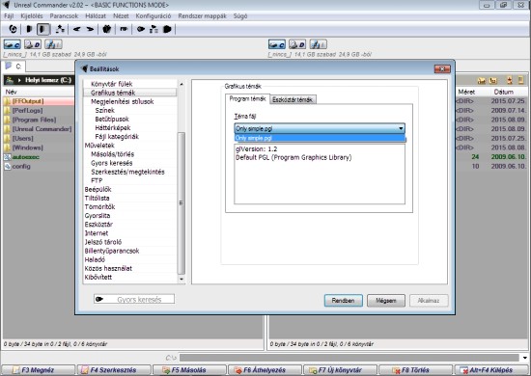
Task: Click the FFOutput folder icon
Action: (7, 101)
